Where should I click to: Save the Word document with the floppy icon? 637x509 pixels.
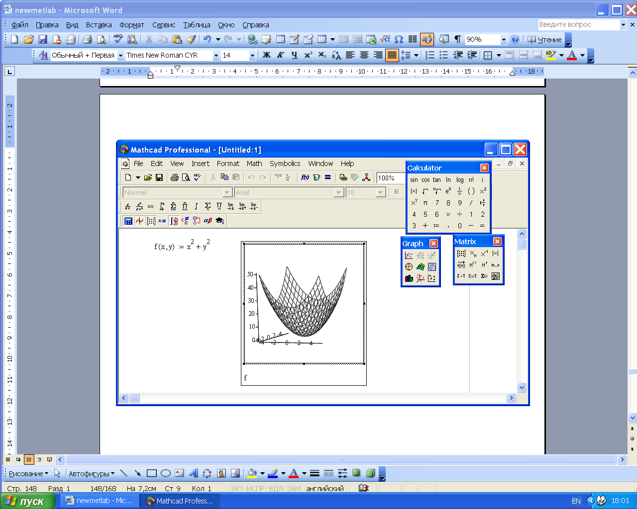tap(43, 39)
